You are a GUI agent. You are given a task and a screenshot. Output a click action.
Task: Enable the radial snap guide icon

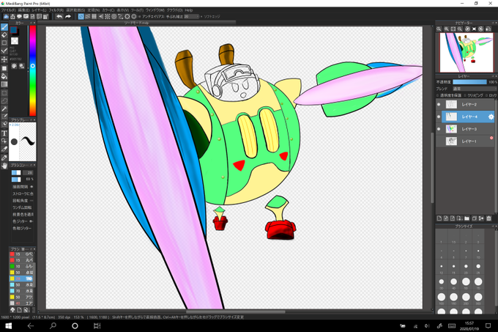(108, 17)
